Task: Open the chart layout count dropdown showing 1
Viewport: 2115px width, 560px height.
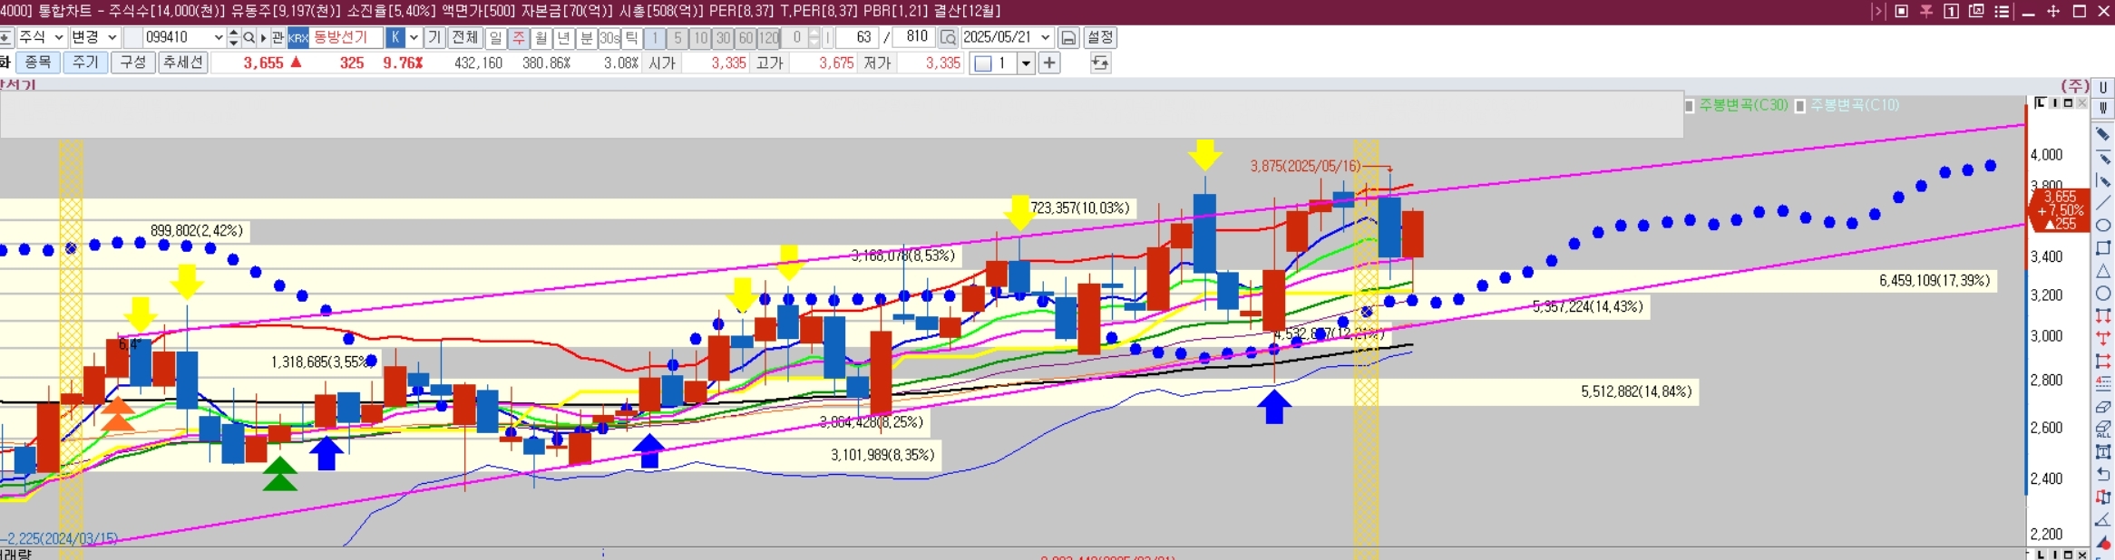Action: 1027,63
